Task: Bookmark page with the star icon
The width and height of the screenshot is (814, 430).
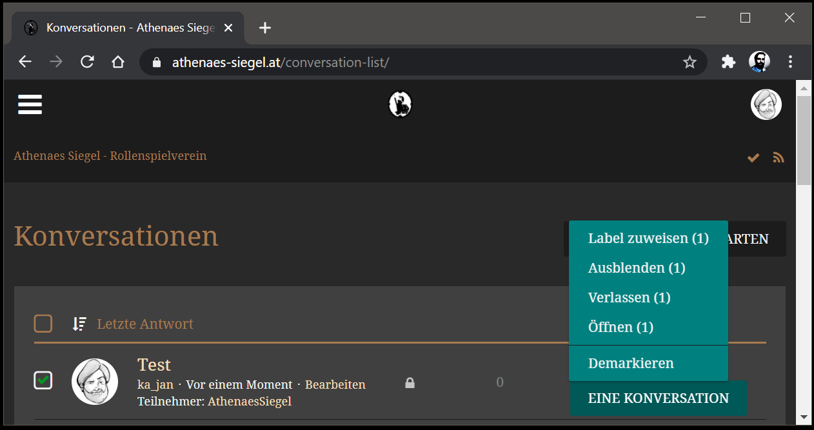Action: tap(690, 63)
